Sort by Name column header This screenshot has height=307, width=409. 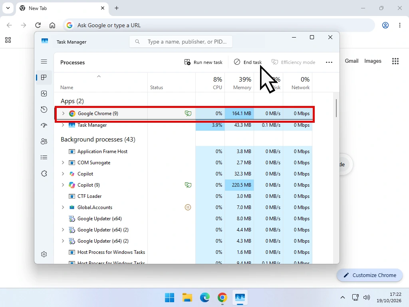(101, 82)
